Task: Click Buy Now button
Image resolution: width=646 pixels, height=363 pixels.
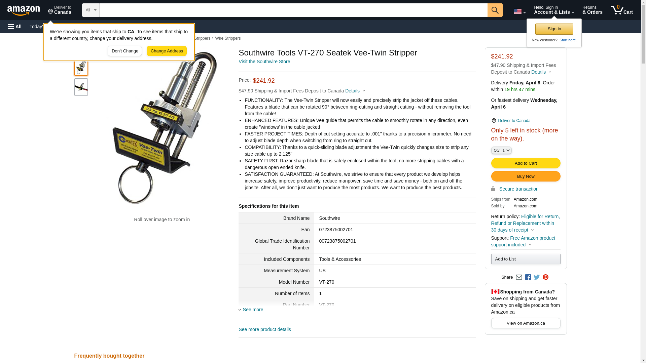Action: click(526, 176)
